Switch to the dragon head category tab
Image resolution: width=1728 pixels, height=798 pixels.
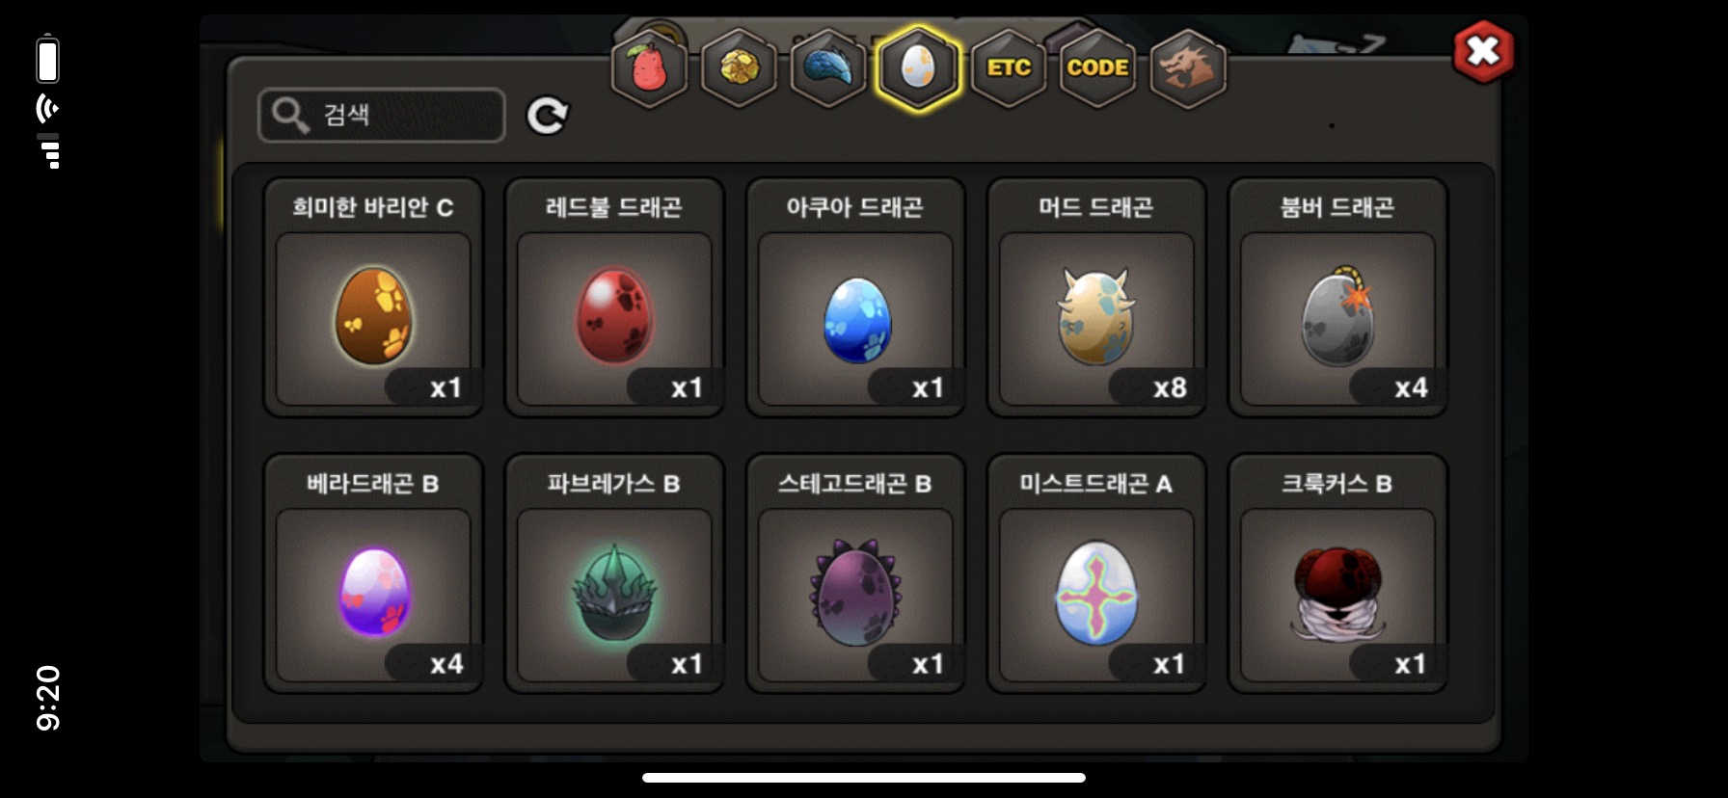[x=1188, y=68]
